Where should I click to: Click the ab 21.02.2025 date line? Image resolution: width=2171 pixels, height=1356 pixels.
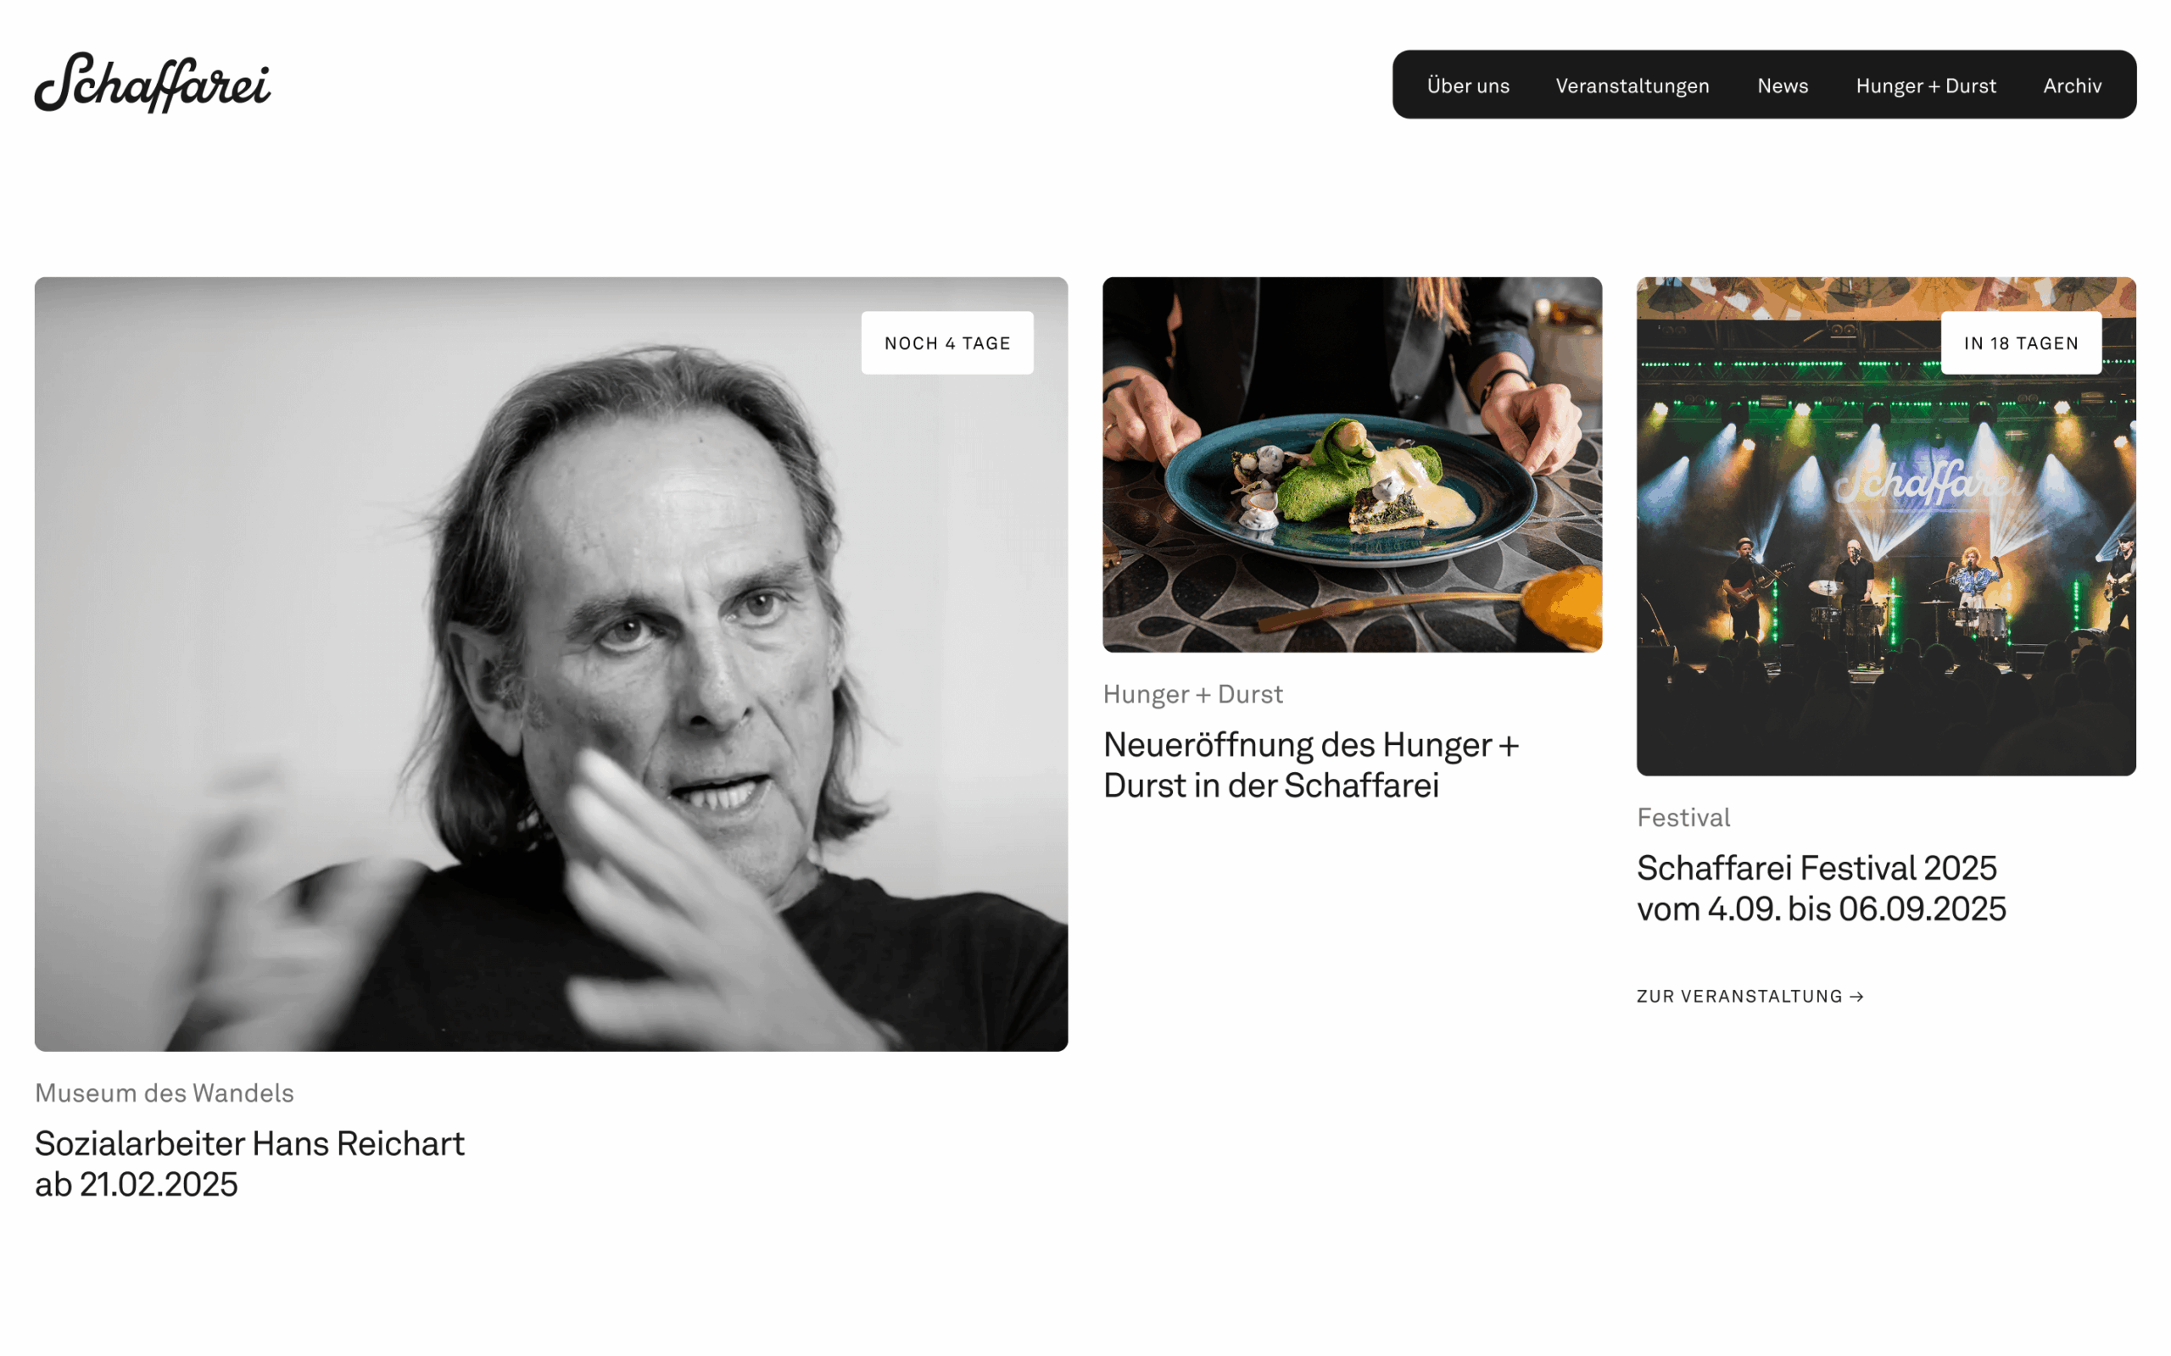[x=137, y=1185]
